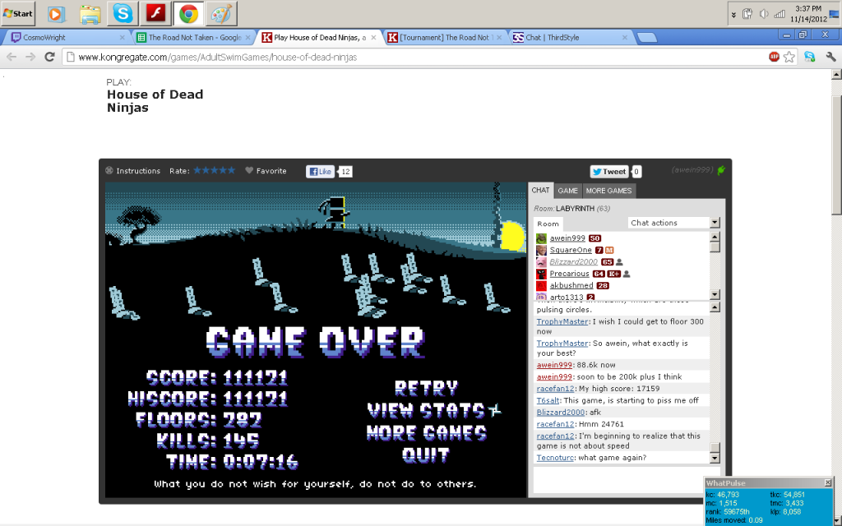Select MORE GAMES in the game menu

(x=427, y=433)
